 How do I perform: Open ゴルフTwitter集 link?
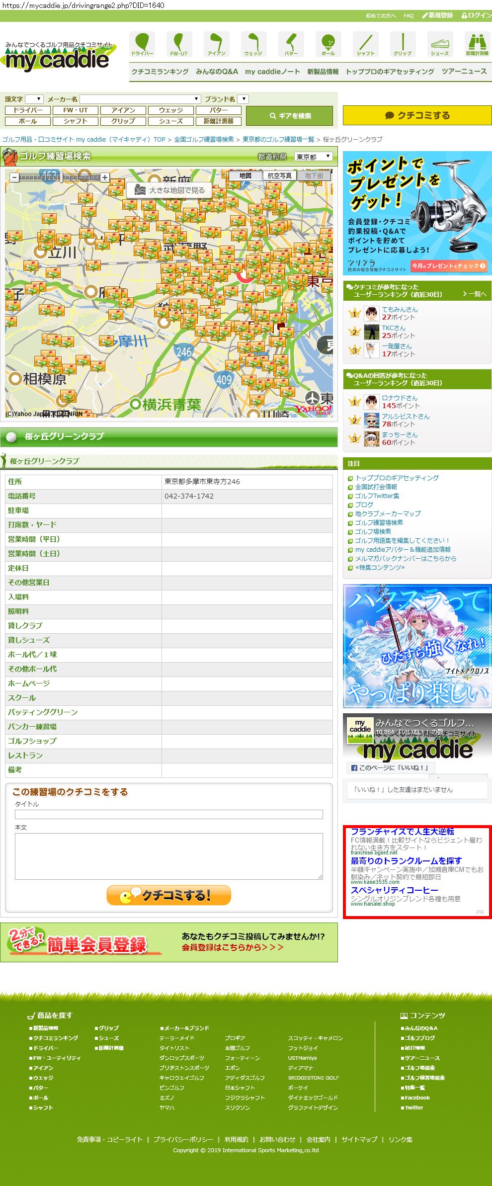click(x=377, y=496)
